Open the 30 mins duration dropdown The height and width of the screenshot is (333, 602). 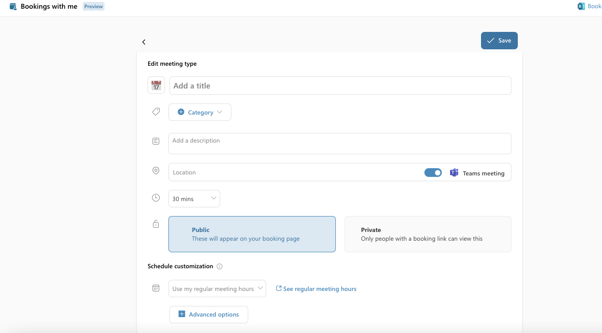point(194,199)
